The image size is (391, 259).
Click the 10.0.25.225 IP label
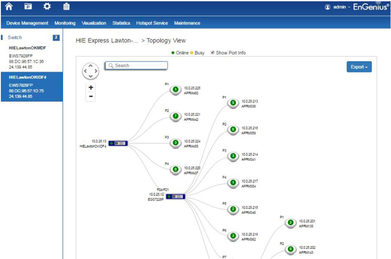pos(192,88)
